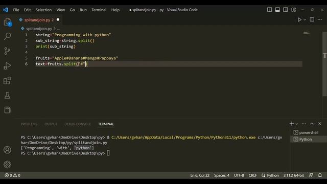Select the Python language mode
The height and width of the screenshot is (184, 327).
(x=272, y=175)
